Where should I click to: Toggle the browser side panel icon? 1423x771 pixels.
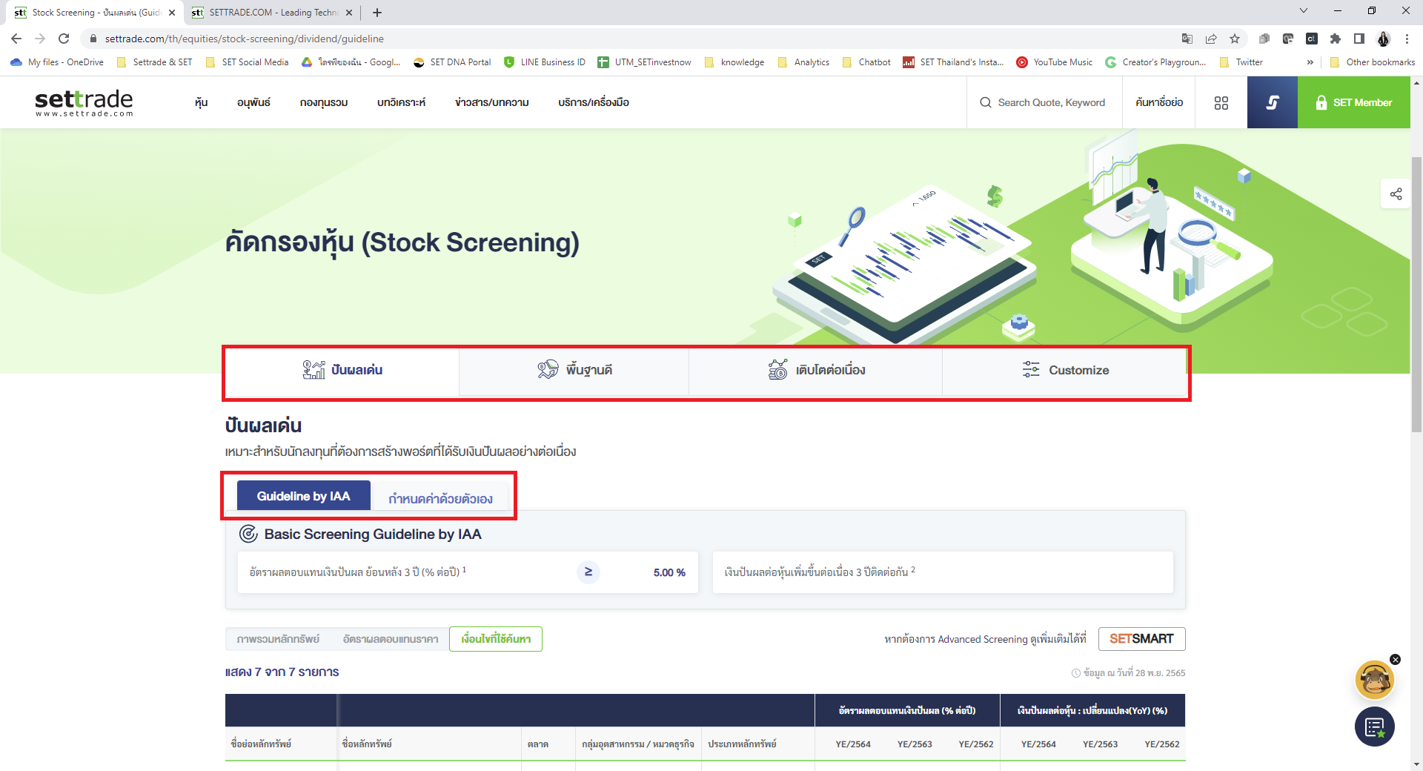point(1359,39)
